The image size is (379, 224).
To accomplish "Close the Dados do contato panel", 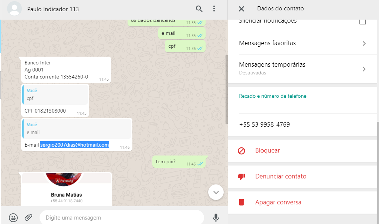I will pyautogui.click(x=241, y=9).
